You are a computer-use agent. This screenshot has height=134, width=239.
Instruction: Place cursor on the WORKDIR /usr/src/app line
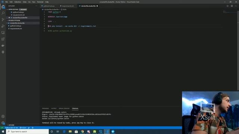(58, 17)
